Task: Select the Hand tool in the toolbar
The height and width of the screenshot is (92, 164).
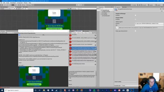Action: coord(2,5)
